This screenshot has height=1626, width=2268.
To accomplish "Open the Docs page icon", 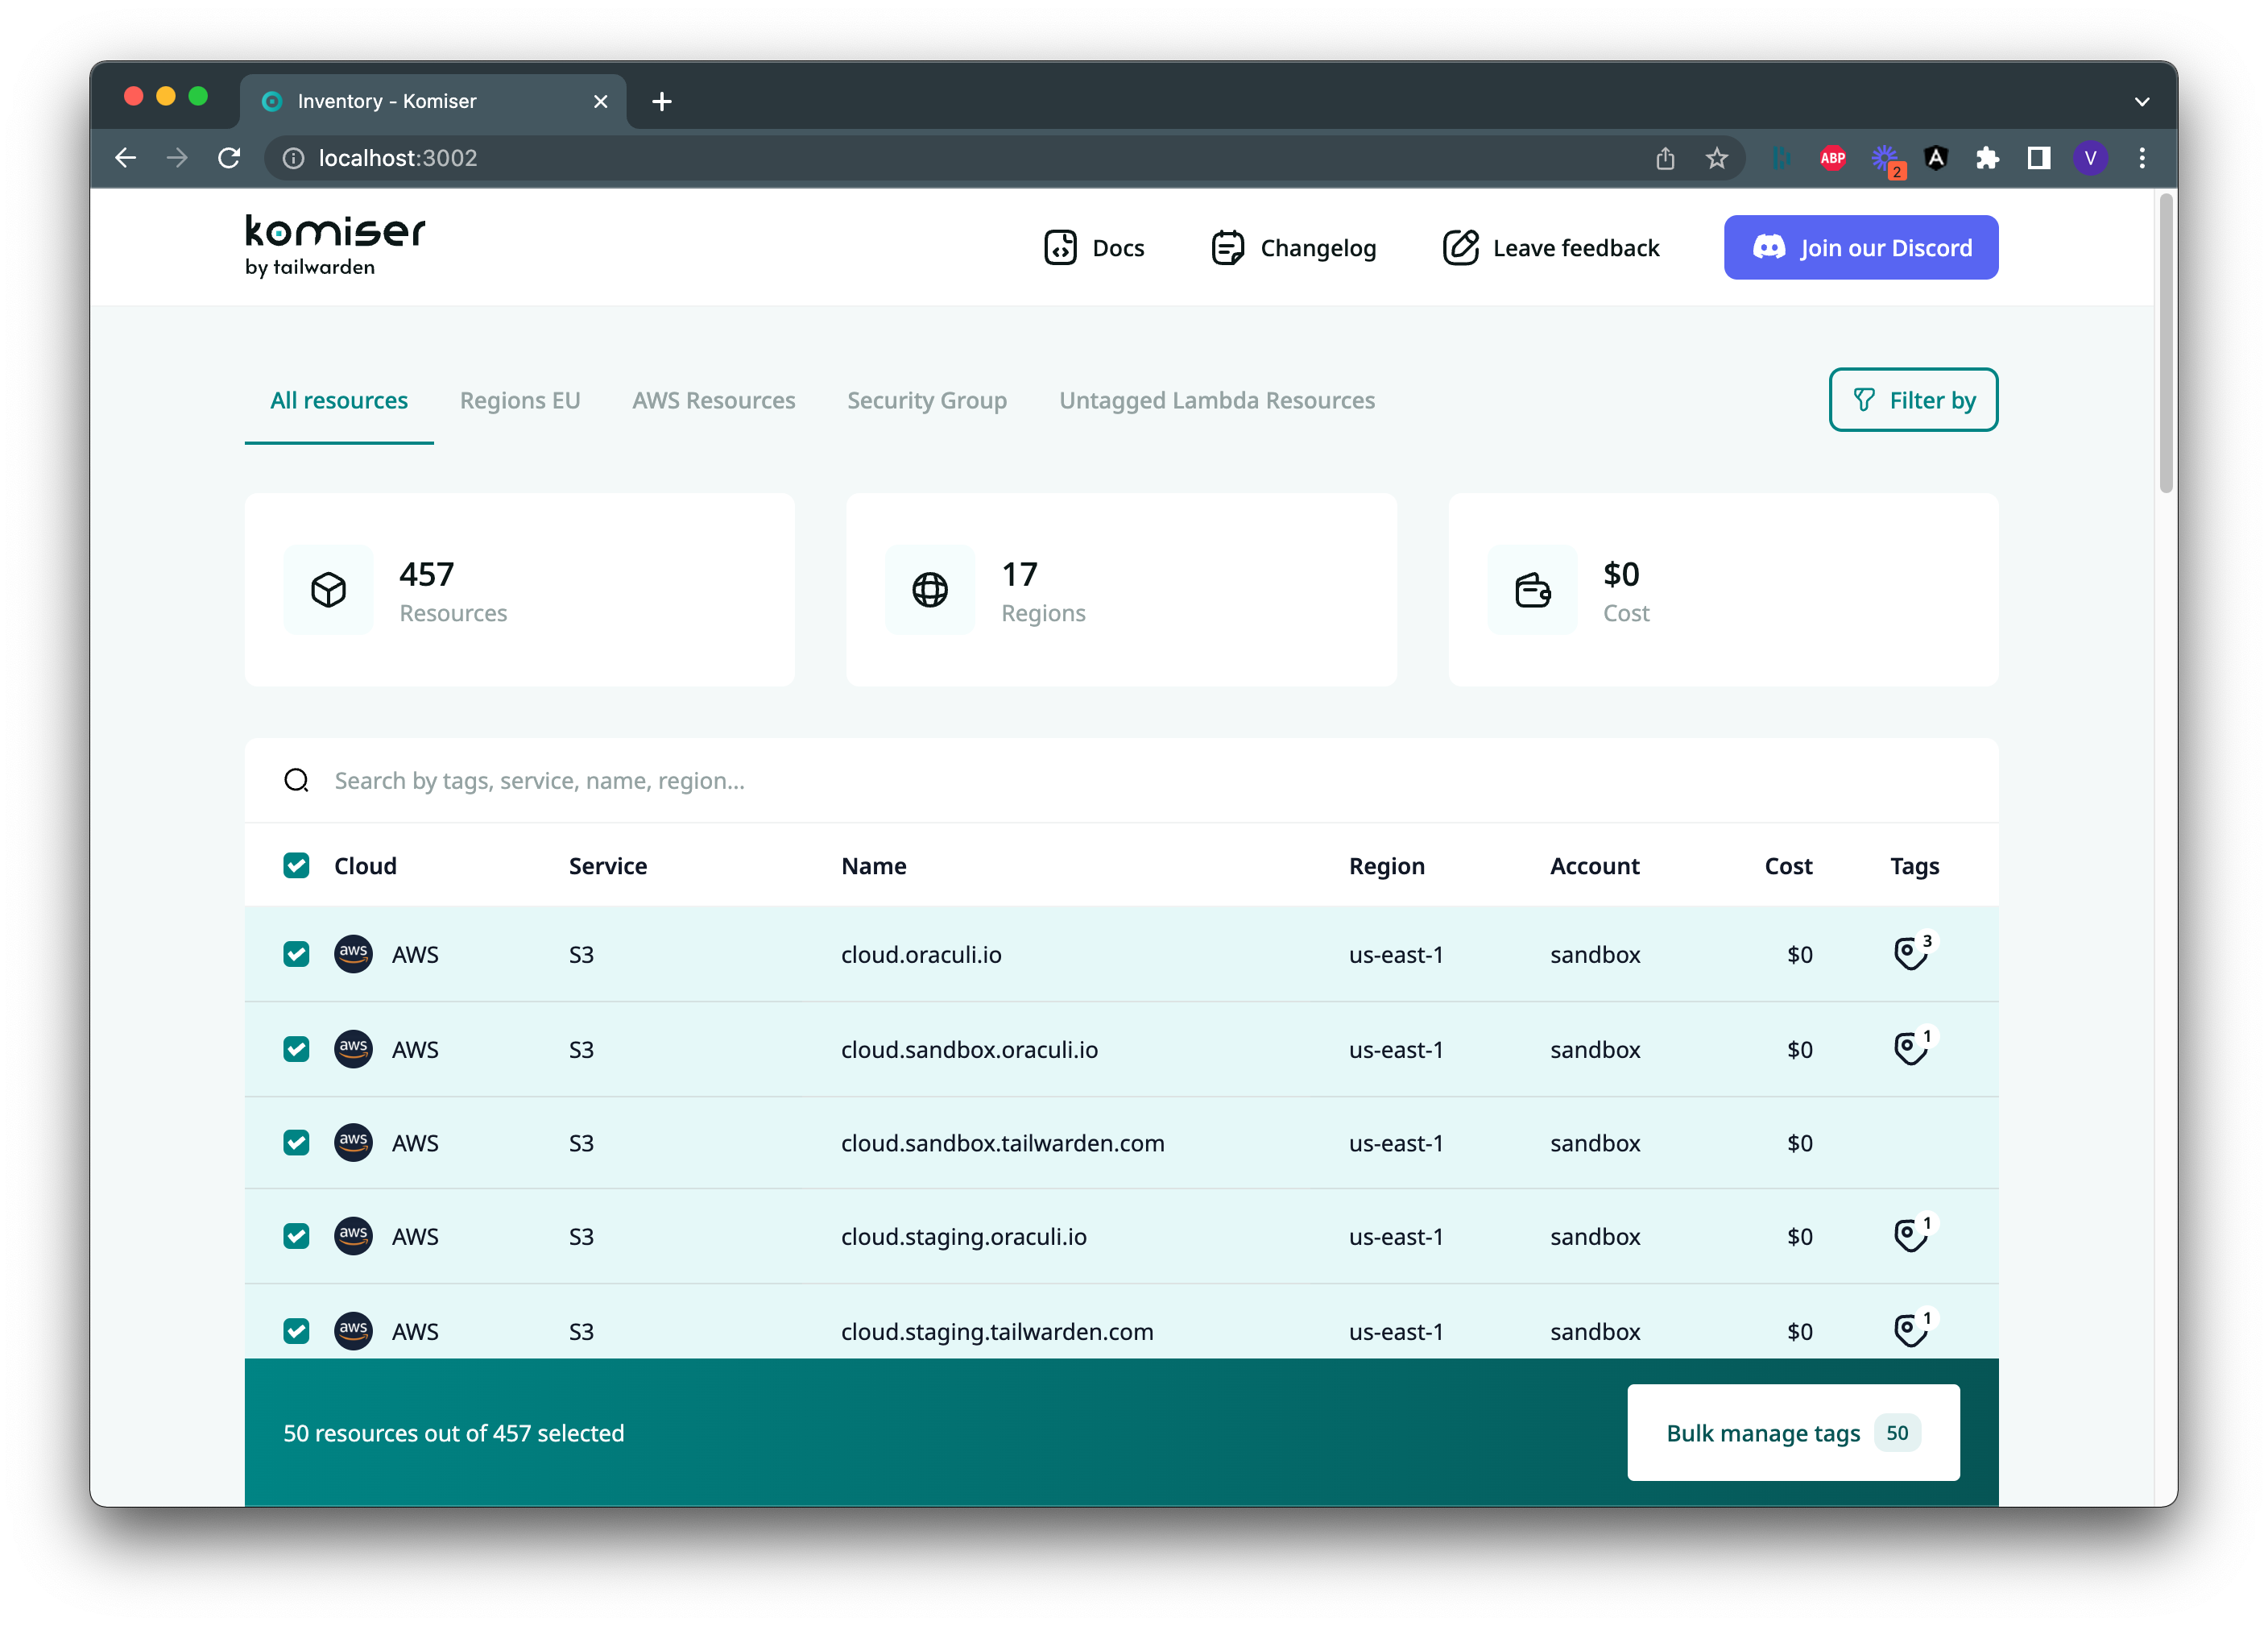I will pos(1060,247).
